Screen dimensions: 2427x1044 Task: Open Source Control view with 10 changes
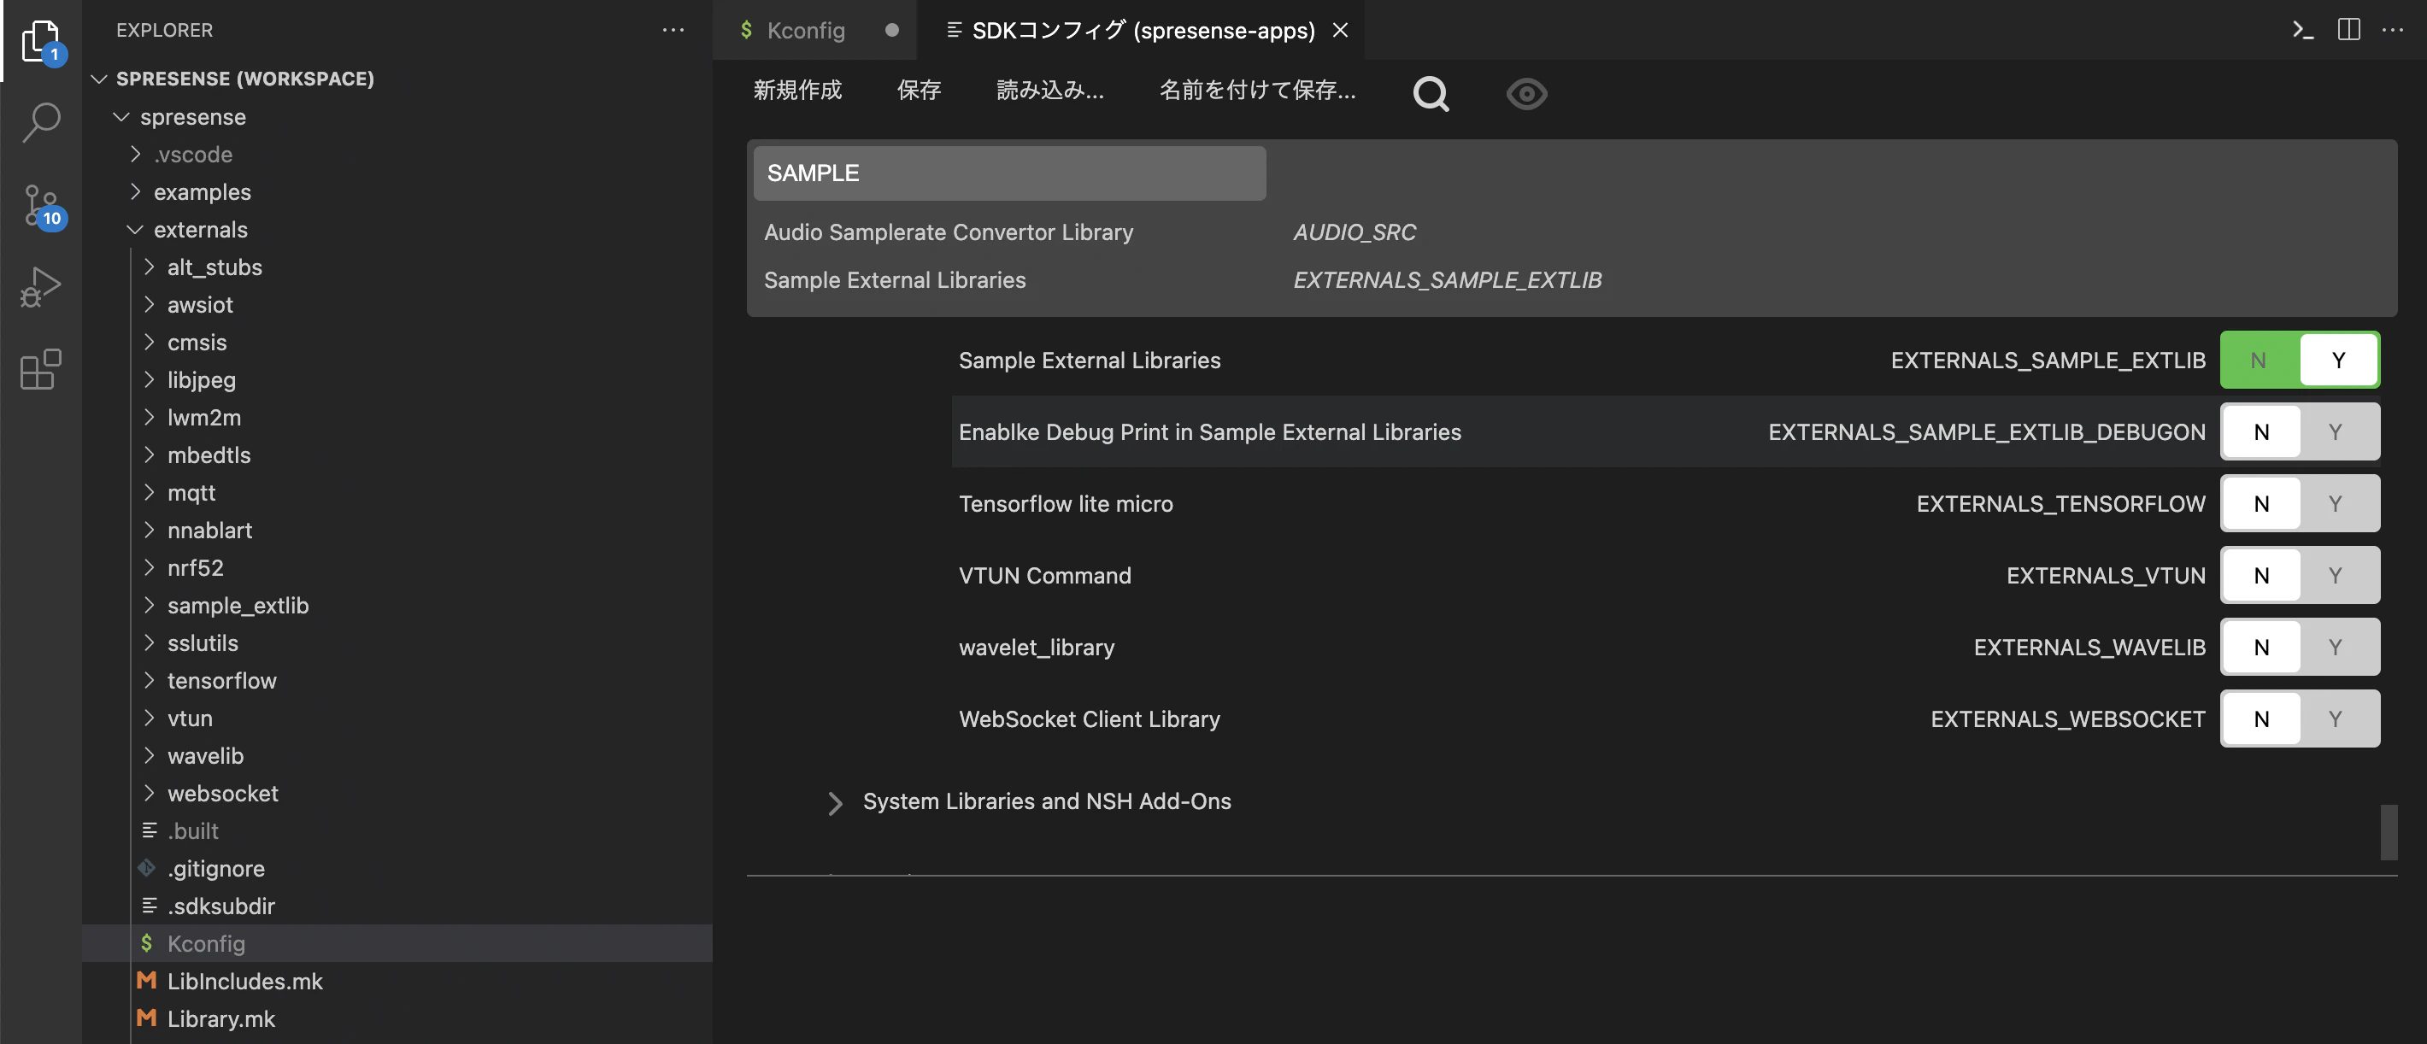(x=40, y=205)
